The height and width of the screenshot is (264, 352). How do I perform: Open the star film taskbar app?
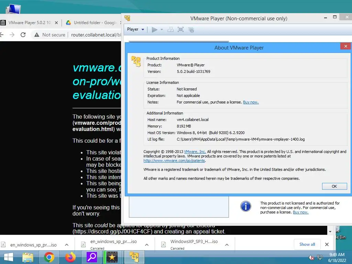click(112, 257)
